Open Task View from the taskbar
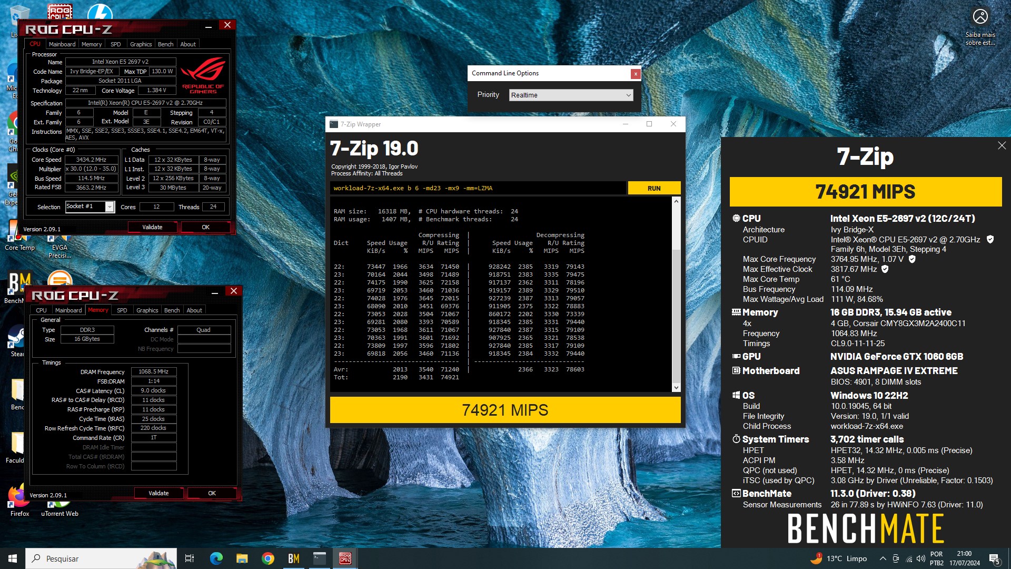This screenshot has width=1011, height=569. 190,558
